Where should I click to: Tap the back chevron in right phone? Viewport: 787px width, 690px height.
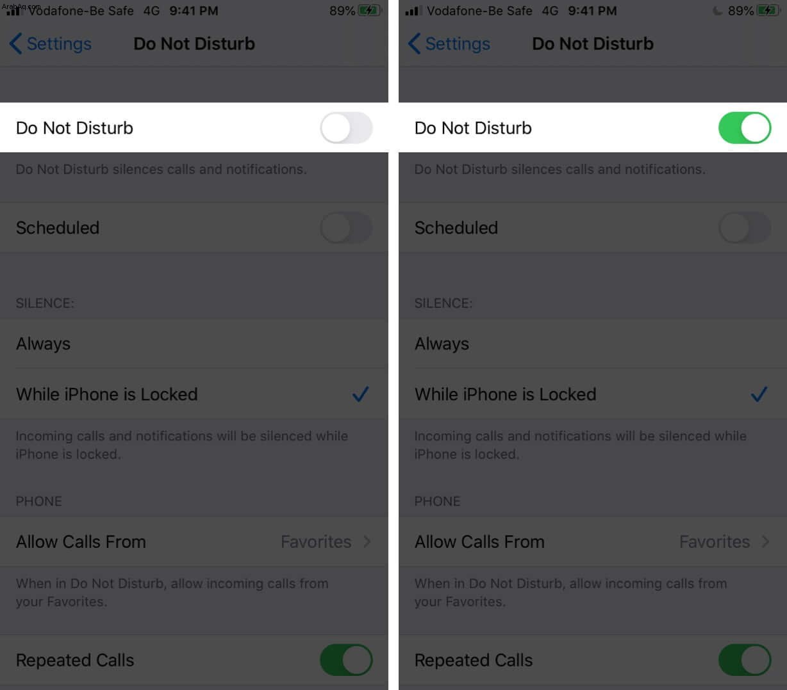click(415, 44)
